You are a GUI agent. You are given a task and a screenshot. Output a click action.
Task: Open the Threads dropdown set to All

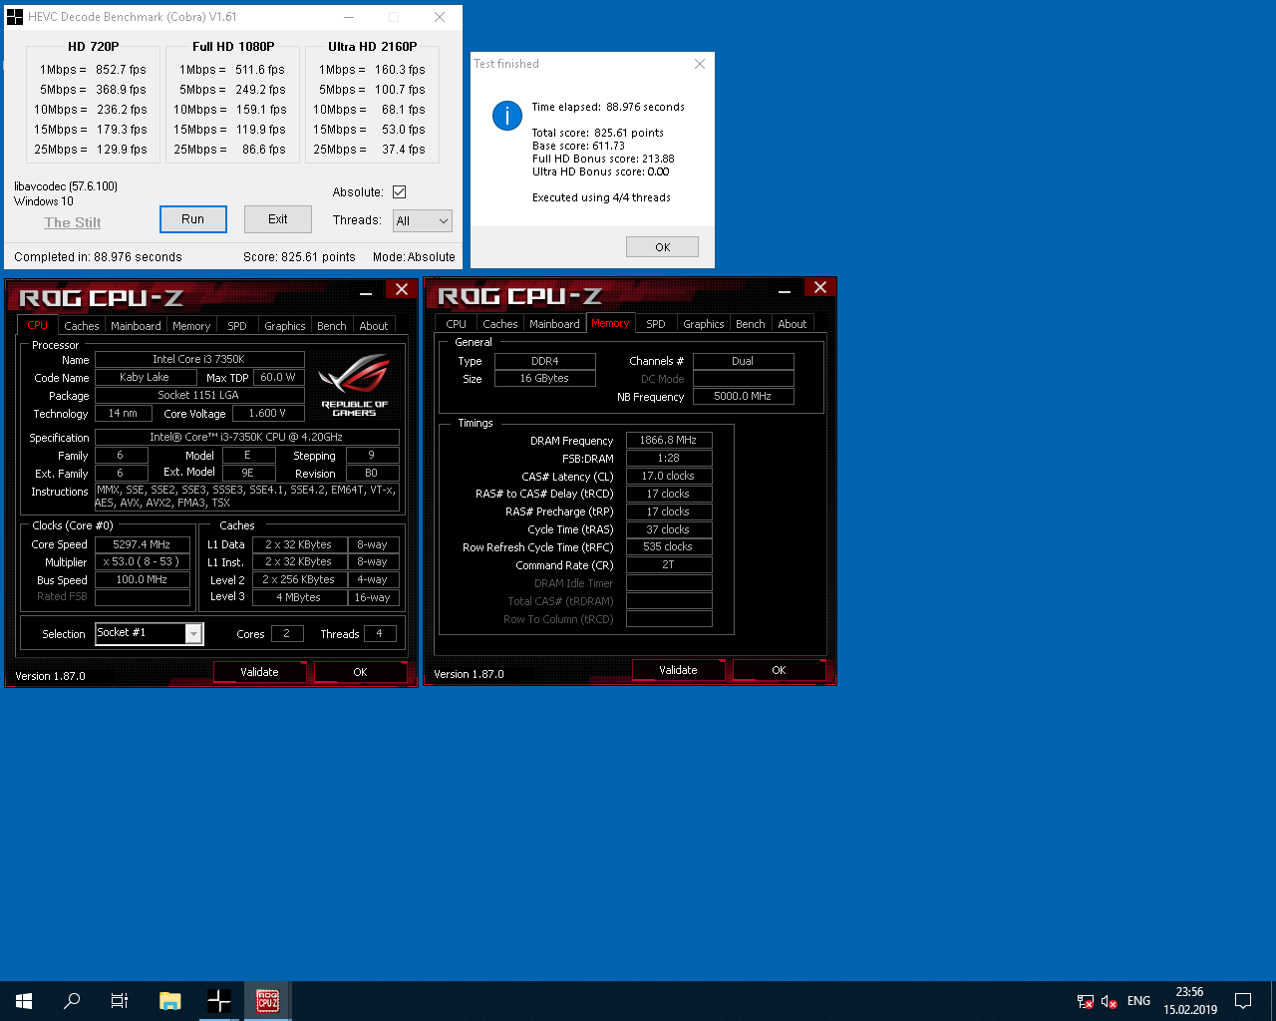point(423,221)
